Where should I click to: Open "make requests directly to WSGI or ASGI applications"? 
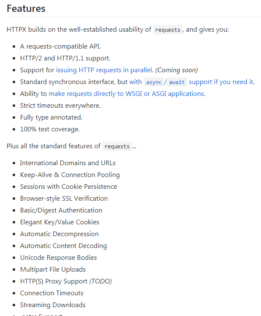(x=126, y=94)
